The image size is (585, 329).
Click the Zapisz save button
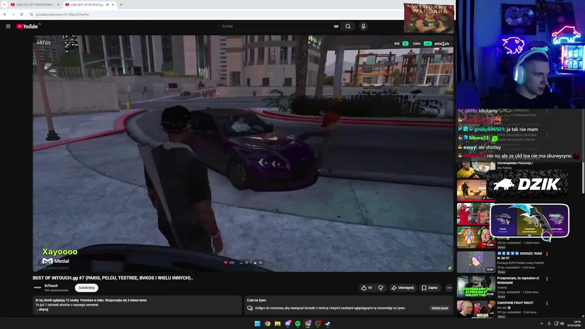430,288
